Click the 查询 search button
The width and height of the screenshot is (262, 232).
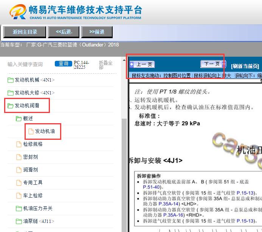click(x=64, y=63)
